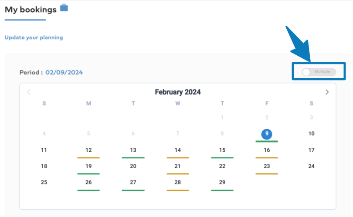Viewport: 353px width, 217px height.
Task: Select Wednesday February 28
Action: coord(178,182)
